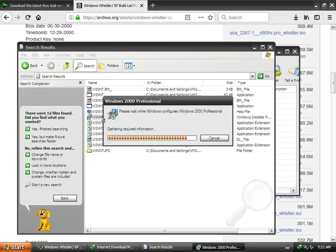Switch to Search Results taskbar item

click(x=165, y=247)
